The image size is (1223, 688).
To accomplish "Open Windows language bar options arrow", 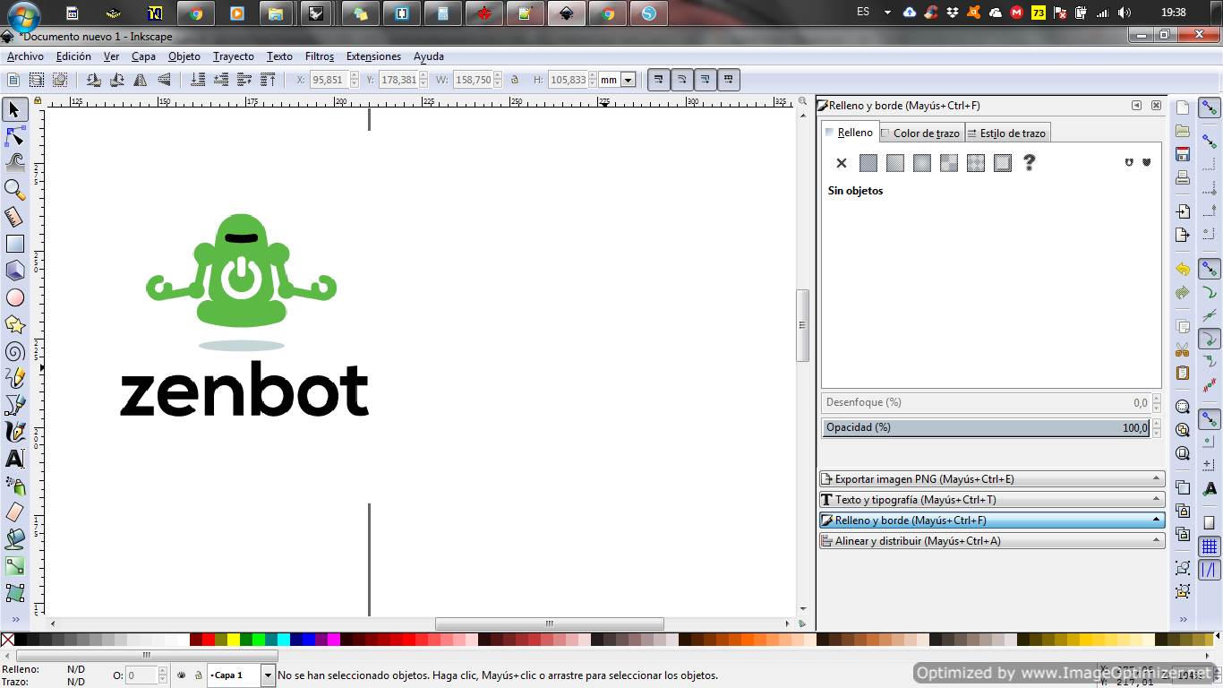I will click(887, 13).
